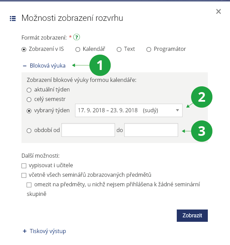
Task: Switch format to 'Programátor'
Action: point(149,49)
